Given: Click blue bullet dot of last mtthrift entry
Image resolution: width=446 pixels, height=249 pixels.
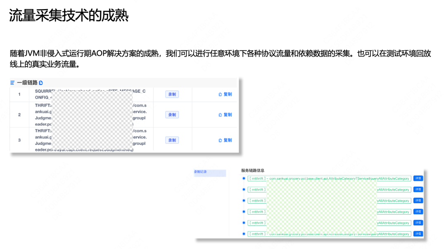Looking at the screenshot, I should coord(244,234).
